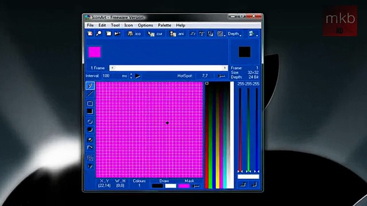The height and width of the screenshot is (206, 367).
Task: Click the 255-255-255 RGB value text
Action: (x=248, y=84)
